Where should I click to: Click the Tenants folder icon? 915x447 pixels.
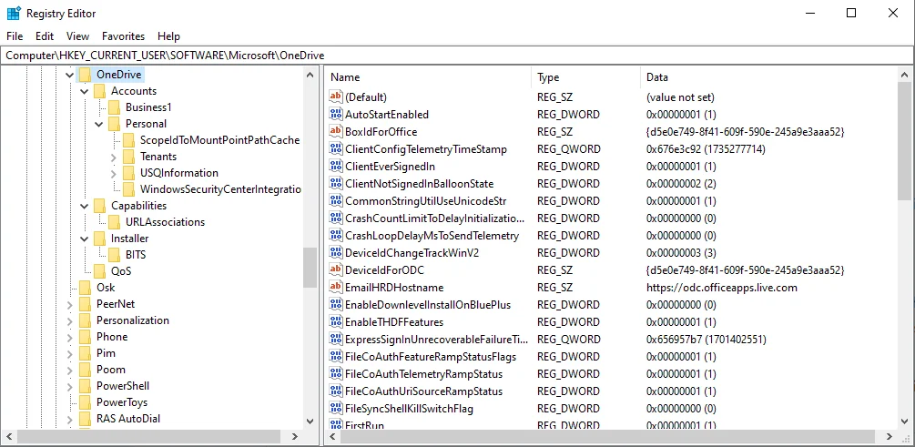pyautogui.click(x=128, y=157)
